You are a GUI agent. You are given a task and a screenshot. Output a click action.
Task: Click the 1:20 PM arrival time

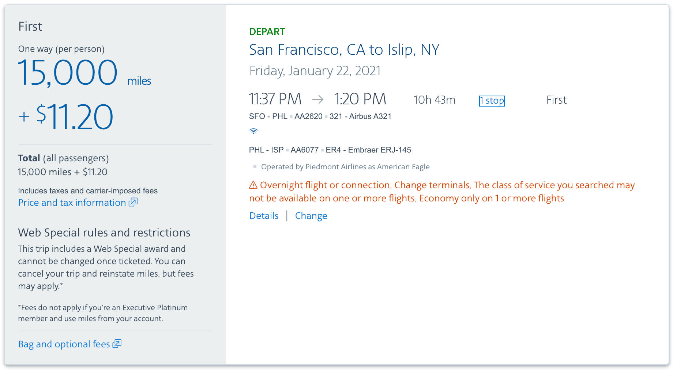[360, 99]
